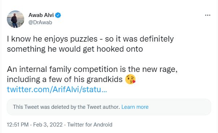This screenshot has width=218, height=133.
Task: Click the 'An internal family competition' sentence
Action: click(x=92, y=74)
